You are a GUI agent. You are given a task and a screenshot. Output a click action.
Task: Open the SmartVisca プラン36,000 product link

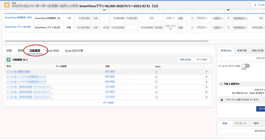click(18, 27)
